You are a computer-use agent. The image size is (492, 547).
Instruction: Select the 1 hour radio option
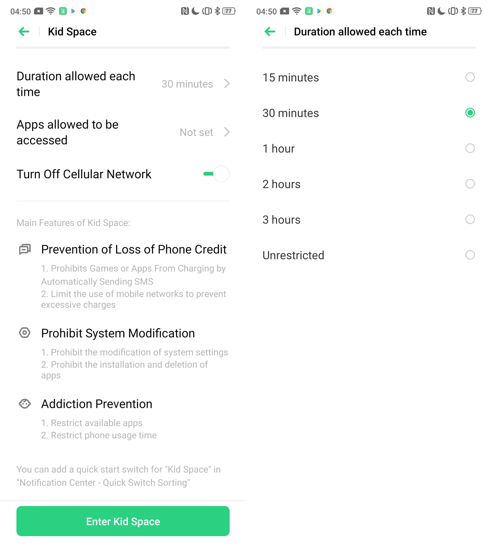[470, 148]
